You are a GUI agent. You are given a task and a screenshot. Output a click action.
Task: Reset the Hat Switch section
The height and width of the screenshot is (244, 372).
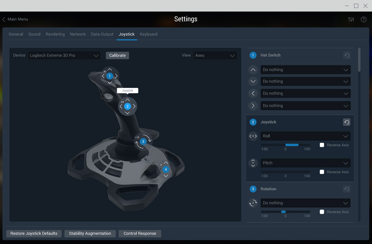pos(347,55)
